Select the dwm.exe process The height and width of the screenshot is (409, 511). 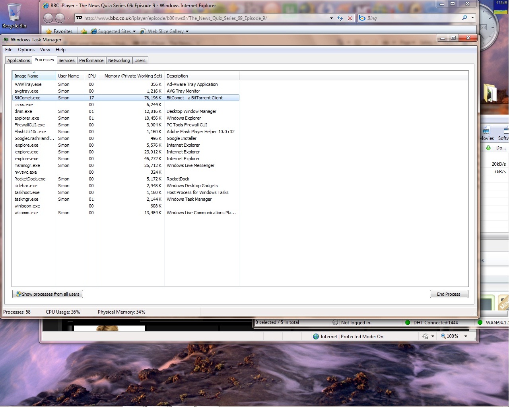pyautogui.click(x=126, y=111)
